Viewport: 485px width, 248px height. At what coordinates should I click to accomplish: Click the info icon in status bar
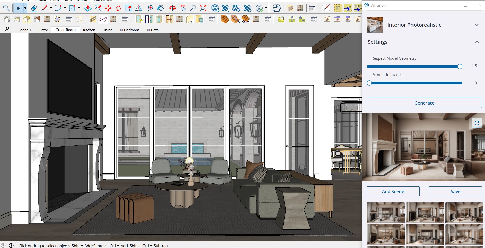(x=11, y=245)
